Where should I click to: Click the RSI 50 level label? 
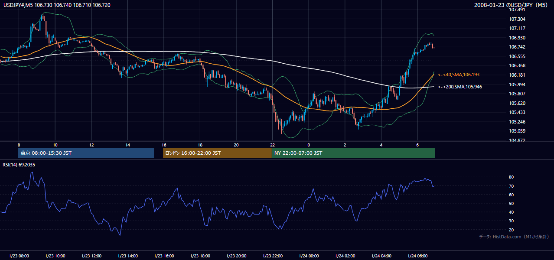[x=512, y=204]
